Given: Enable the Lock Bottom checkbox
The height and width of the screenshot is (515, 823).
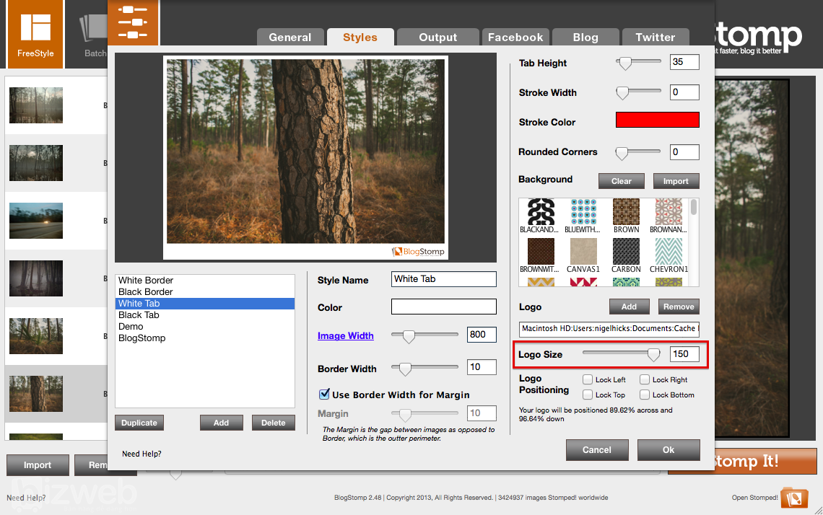Looking at the screenshot, I should [645, 395].
